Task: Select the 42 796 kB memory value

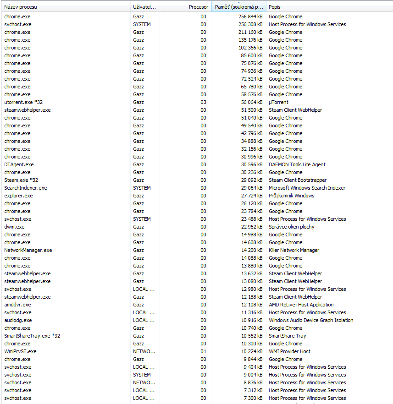Action: tap(252, 133)
